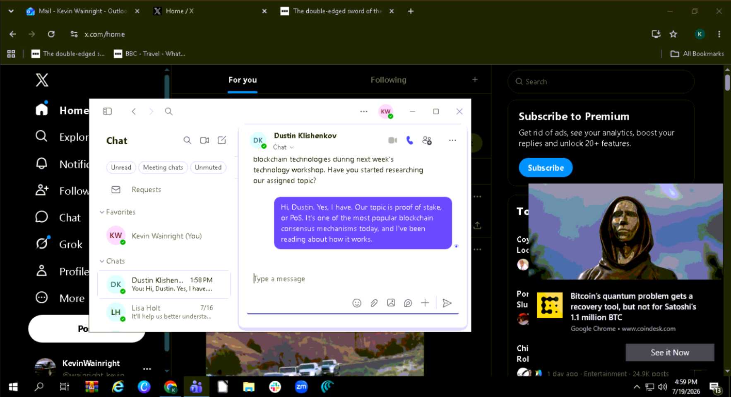Search chats with the Chat panel magnifier
The width and height of the screenshot is (731, 397).
coord(187,140)
